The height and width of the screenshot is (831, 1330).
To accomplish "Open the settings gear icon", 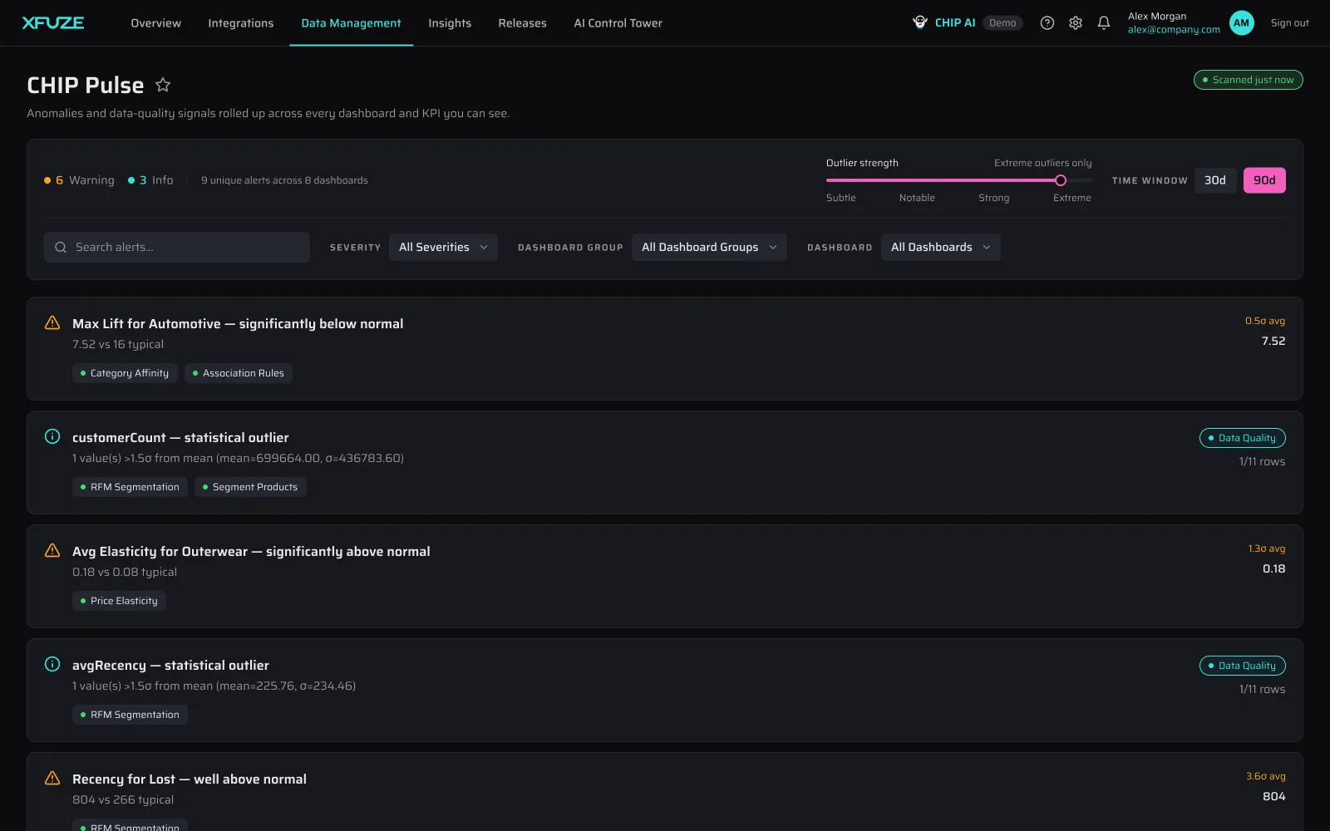I will (1076, 23).
